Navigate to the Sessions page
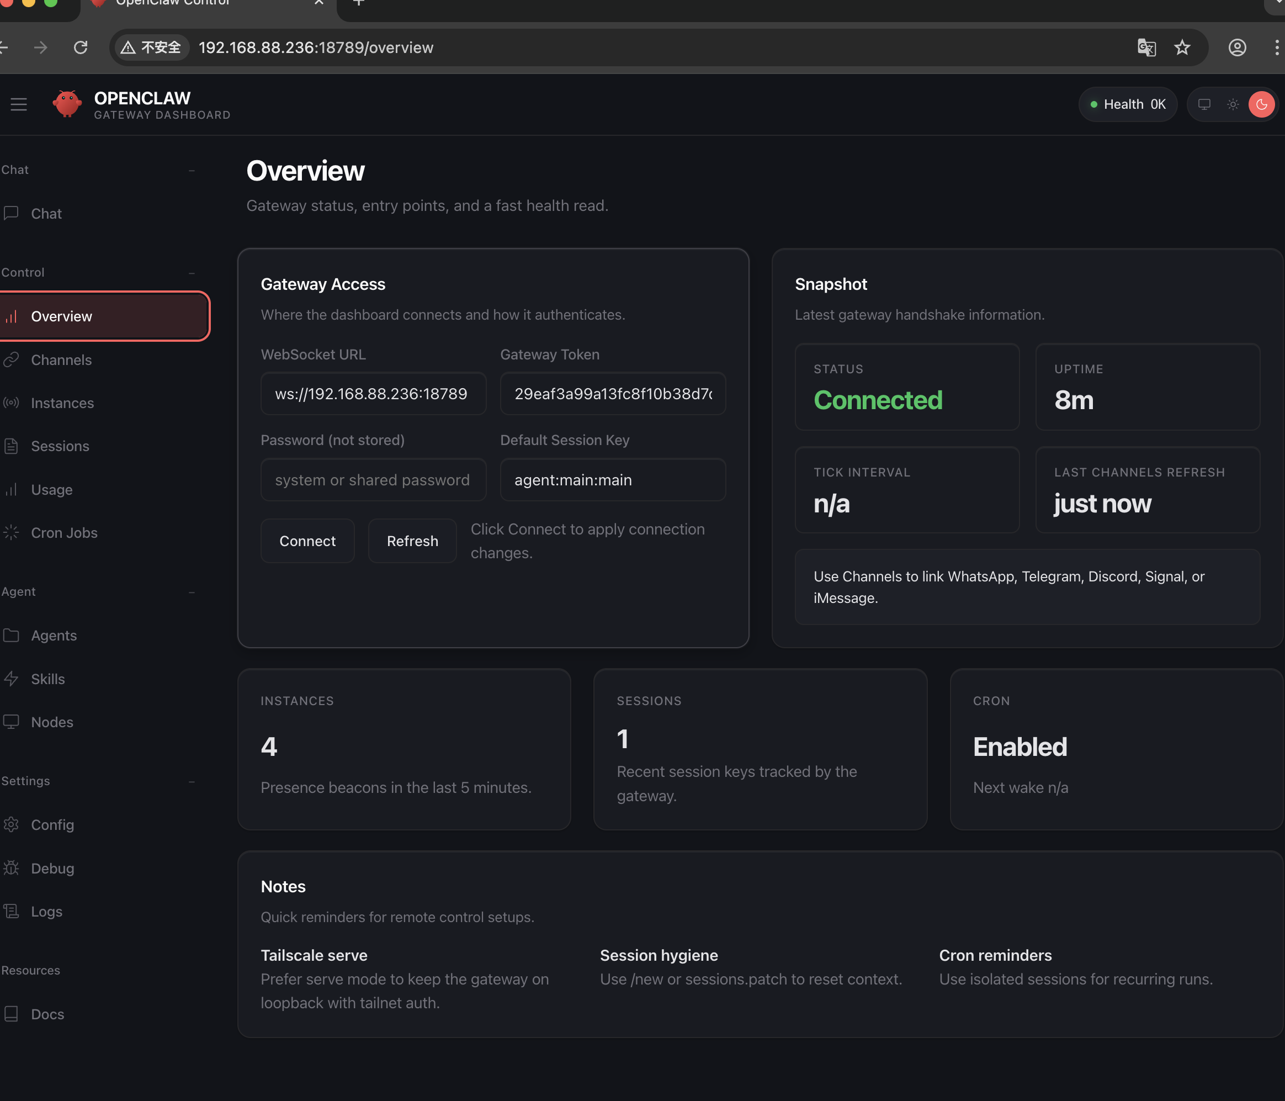The width and height of the screenshot is (1285, 1101). point(60,446)
